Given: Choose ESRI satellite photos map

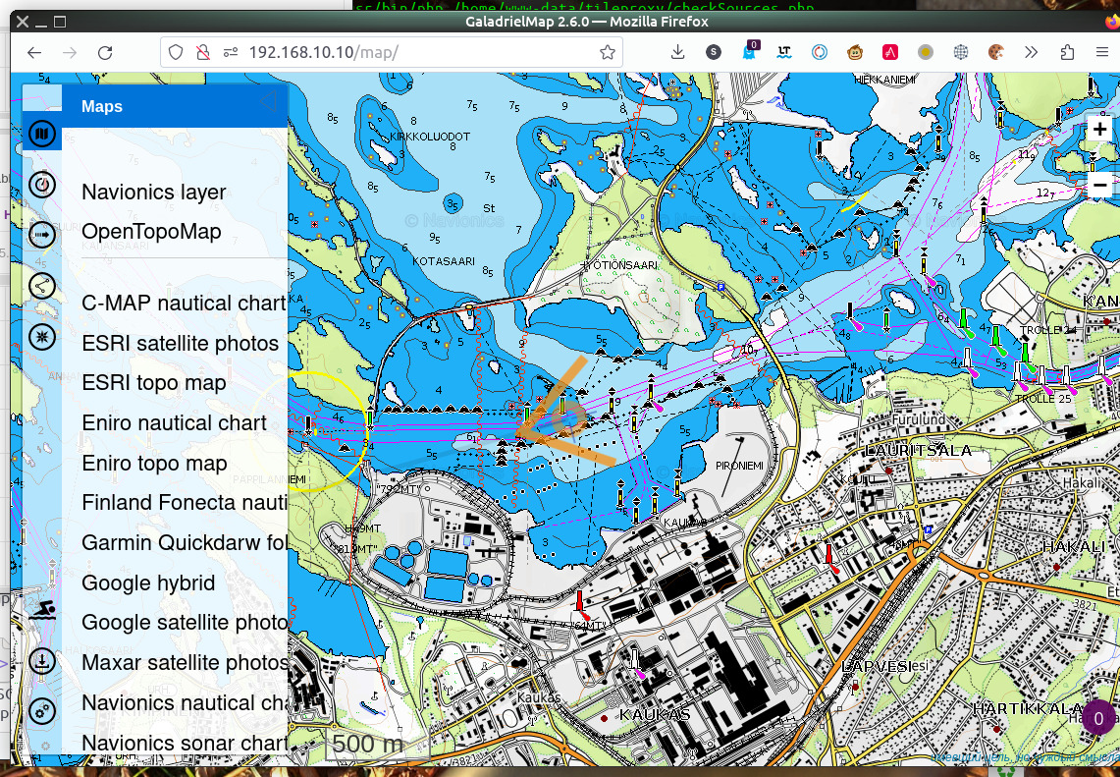Looking at the screenshot, I should (x=180, y=343).
